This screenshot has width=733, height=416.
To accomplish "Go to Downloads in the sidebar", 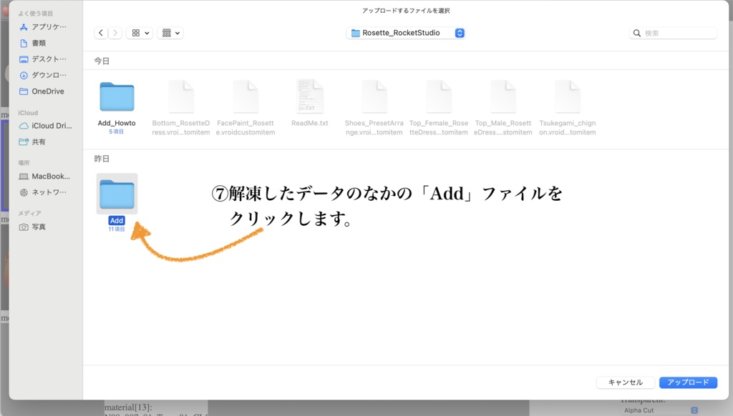I will coord(44,75).
